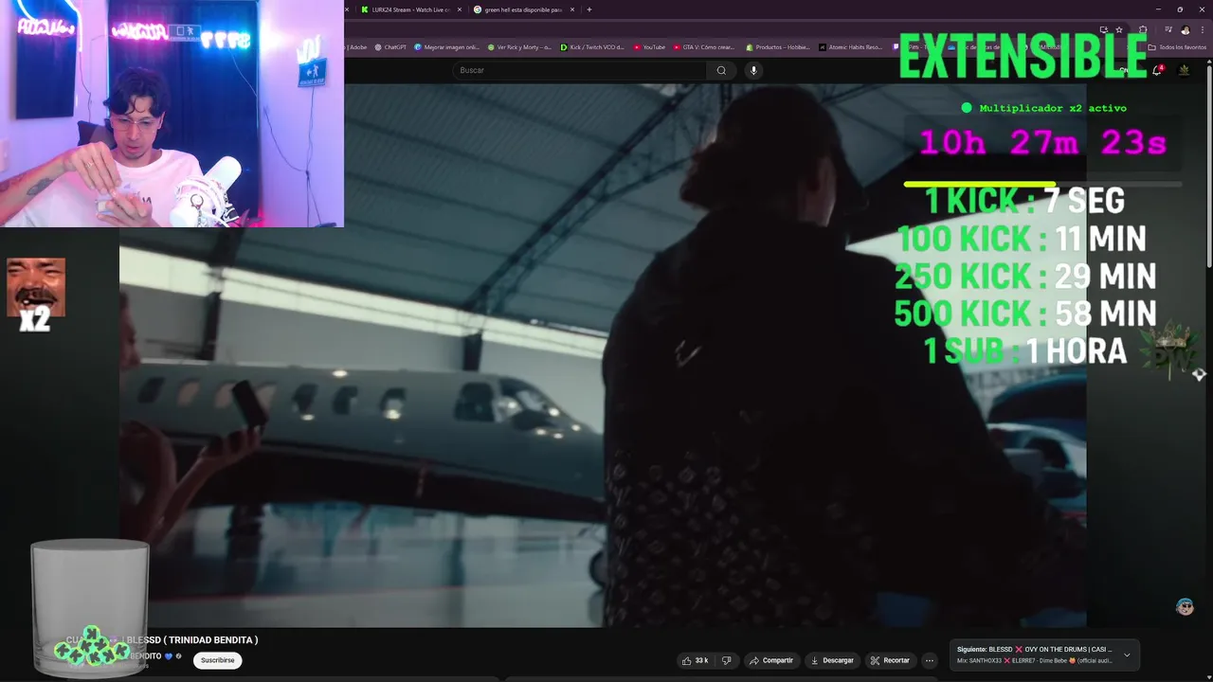Click the x2 meme face overlay

(35, 295)
